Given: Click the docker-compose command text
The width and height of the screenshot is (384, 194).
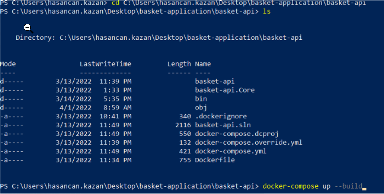Looking at the screenshot, I should click(x=290, y=186).
